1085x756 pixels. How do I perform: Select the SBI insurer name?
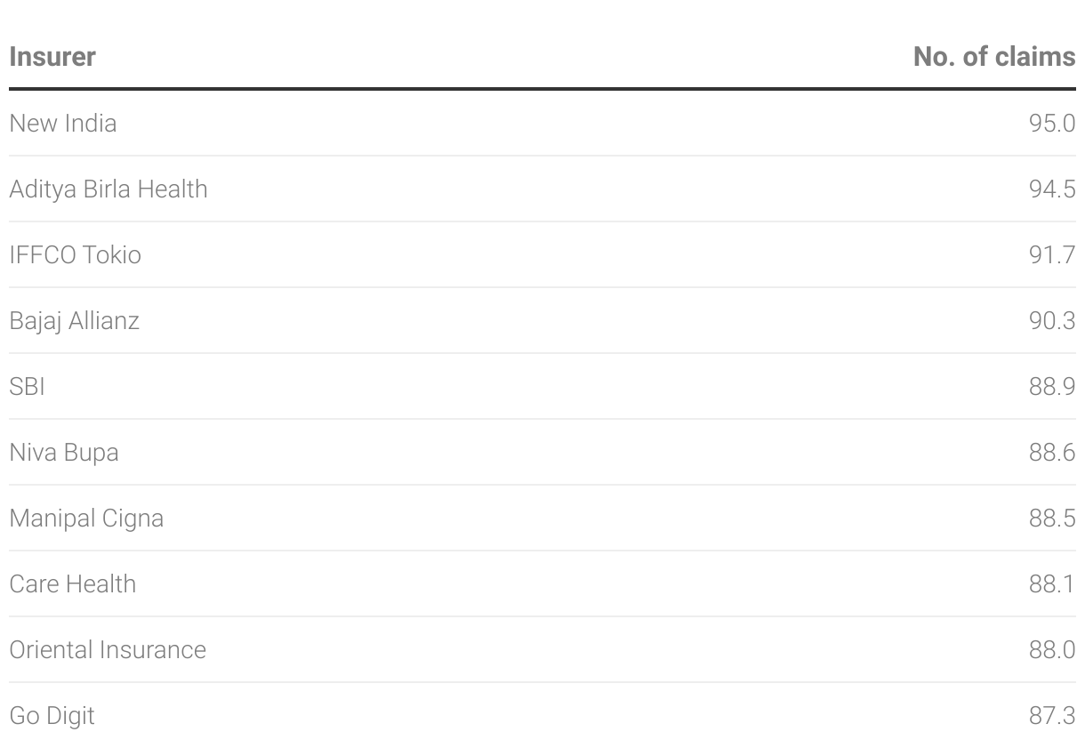click(x=28, y=386)
